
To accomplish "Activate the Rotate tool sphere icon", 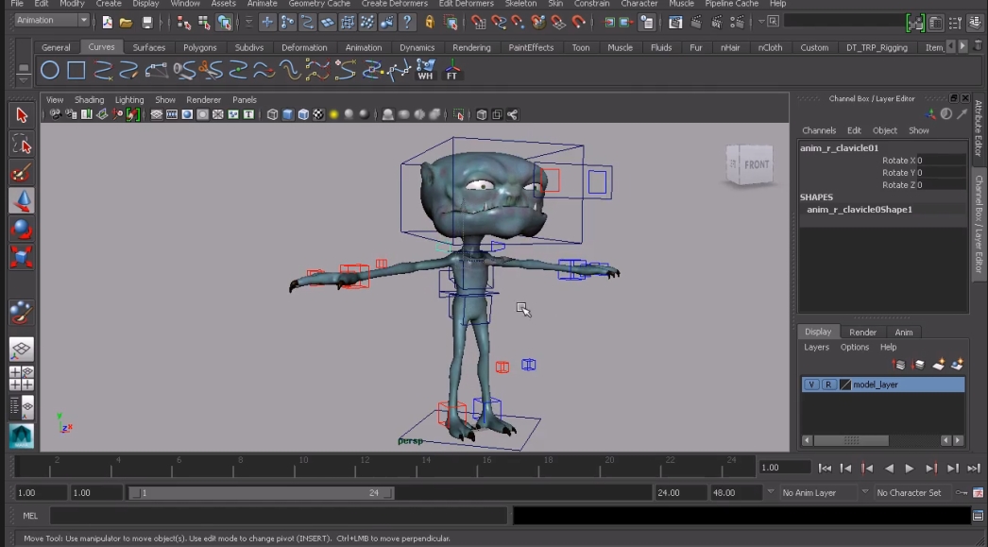I will click(22, 229).
